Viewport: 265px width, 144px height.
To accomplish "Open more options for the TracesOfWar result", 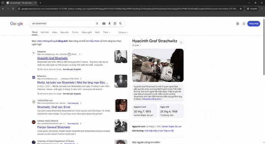I will point(81,103).
